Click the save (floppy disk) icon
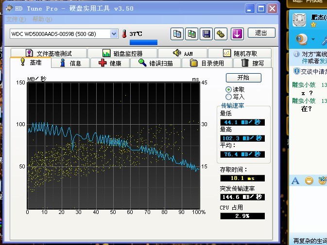Screen dimensions: 327x245 point(207,33)
